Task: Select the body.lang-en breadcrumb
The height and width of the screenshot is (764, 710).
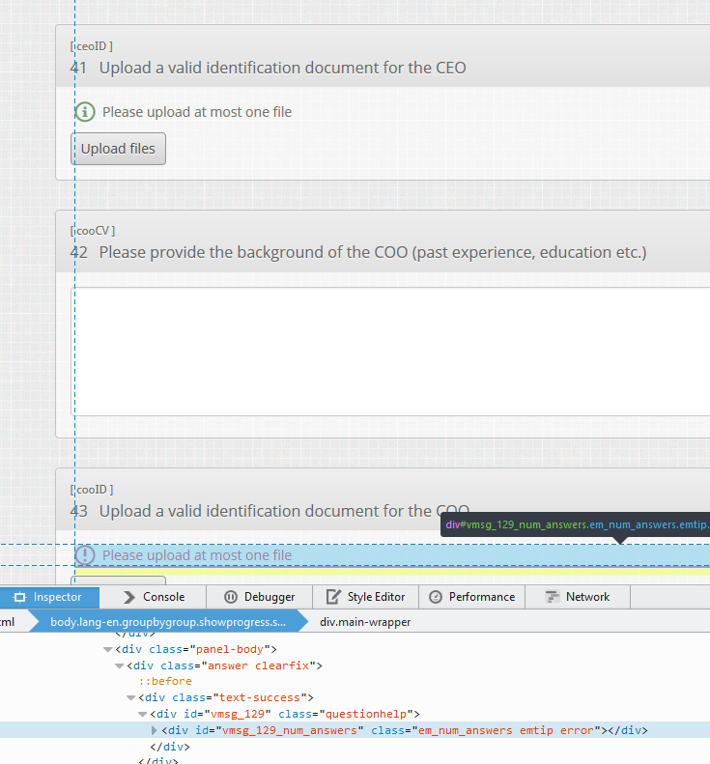Action: click(x=168, y=622)
